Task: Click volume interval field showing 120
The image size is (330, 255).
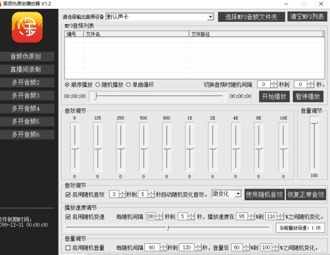Action: (x=187, y=248)
